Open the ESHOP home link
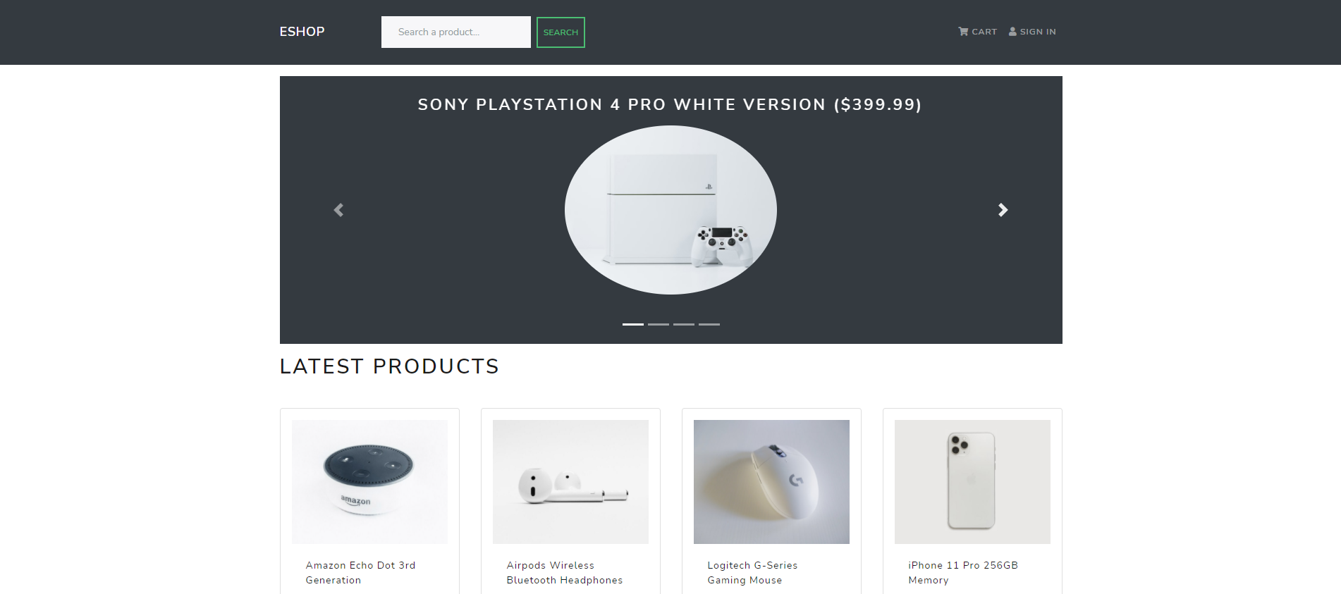Screen dimensions: 1341x594 [302, 32]
